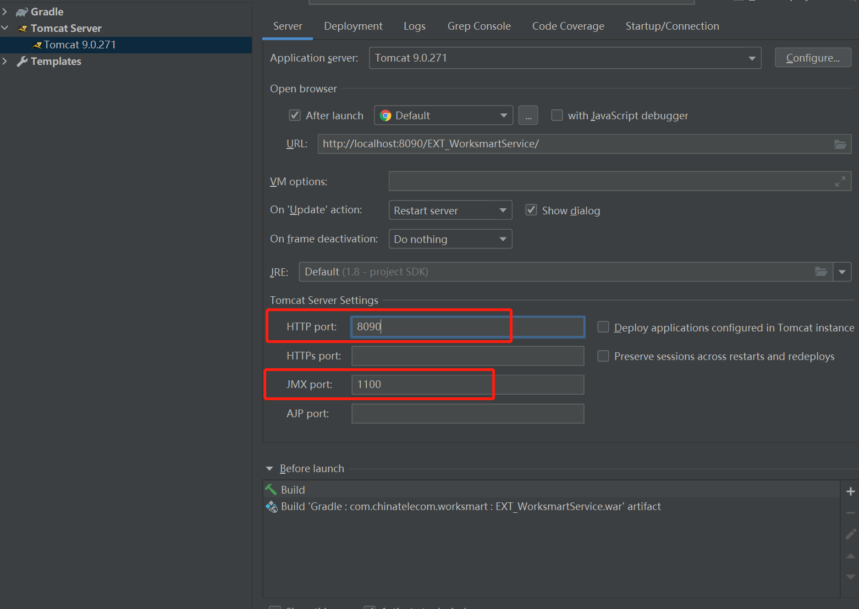Open the On frame deactivation dropdown
859x609 pixels.
click(x=450, y=239)
